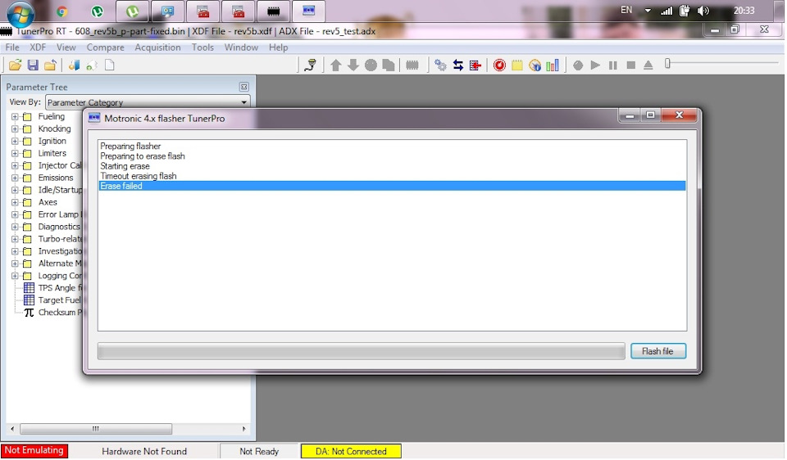This screenshot has width=787, height=460.
Task: Click the DA: Not Connected status indicator
Action: [351, 451]
